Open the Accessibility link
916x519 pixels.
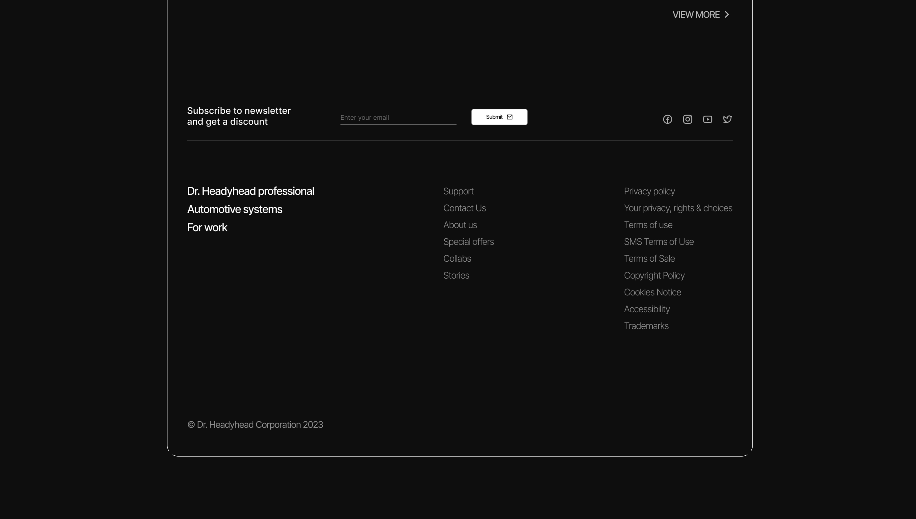pyautogui.click(x=647, y=309)
